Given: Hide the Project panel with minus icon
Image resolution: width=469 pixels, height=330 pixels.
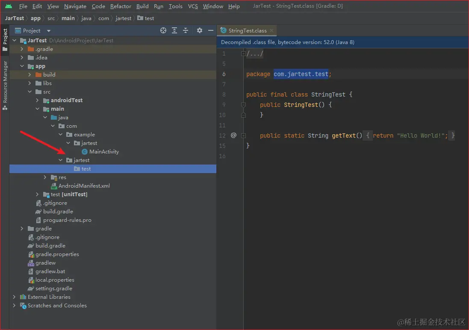Looking at the screenshot, I should coord(210,30).
